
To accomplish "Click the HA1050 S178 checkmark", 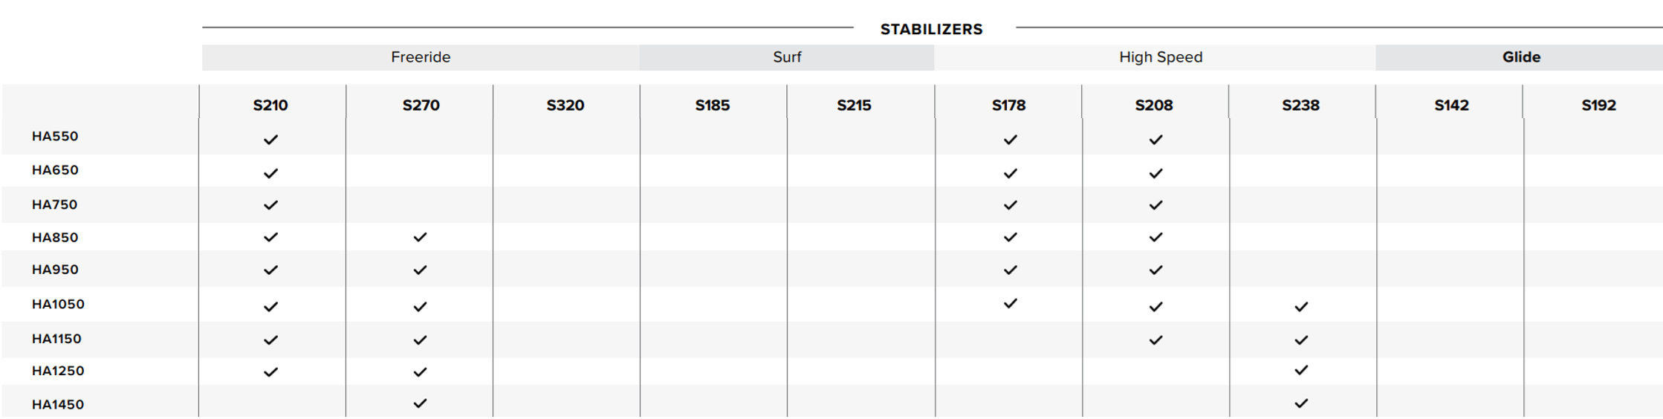I will point(1010,303).
